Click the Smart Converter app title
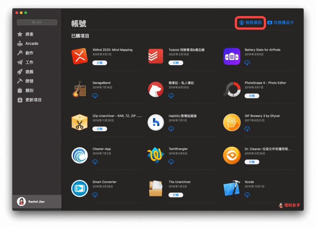Viewport: 316px width, 227px height. (104, 182)
